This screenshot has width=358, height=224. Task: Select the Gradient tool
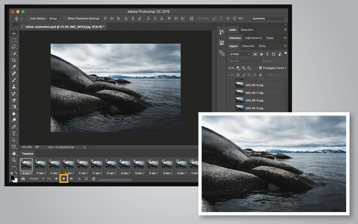(x=14, y=107)
